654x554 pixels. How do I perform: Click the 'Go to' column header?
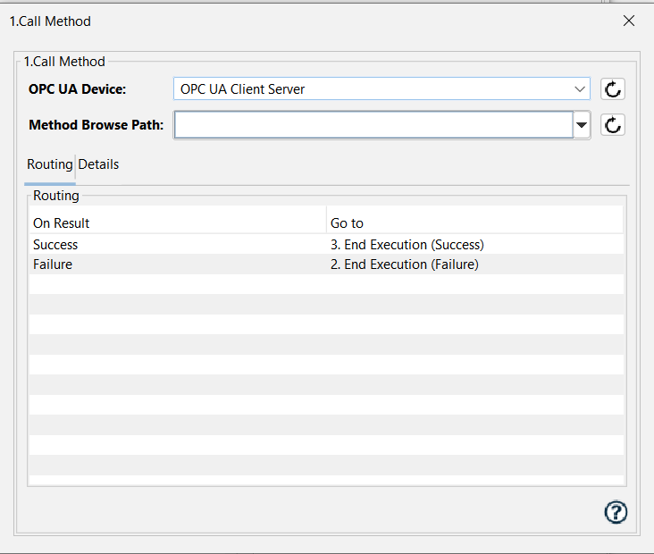[347, 223]
